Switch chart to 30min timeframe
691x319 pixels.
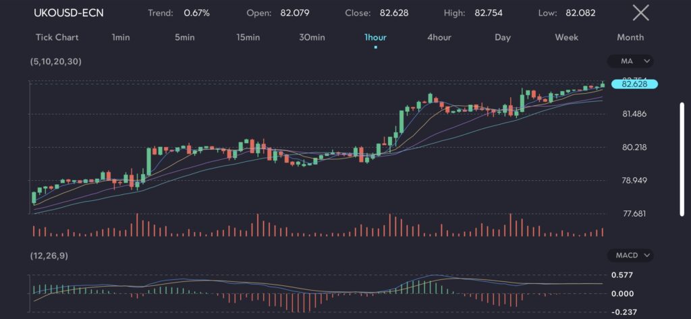[311, 37]
